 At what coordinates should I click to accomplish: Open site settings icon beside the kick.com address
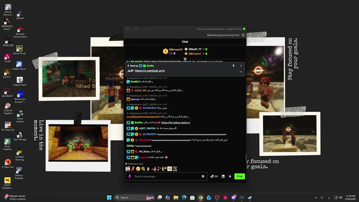pos(243,35)
